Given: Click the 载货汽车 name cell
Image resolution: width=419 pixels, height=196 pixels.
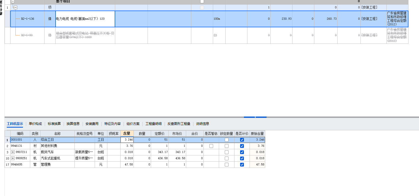Looking at the screenshot, I should point(57,152).
